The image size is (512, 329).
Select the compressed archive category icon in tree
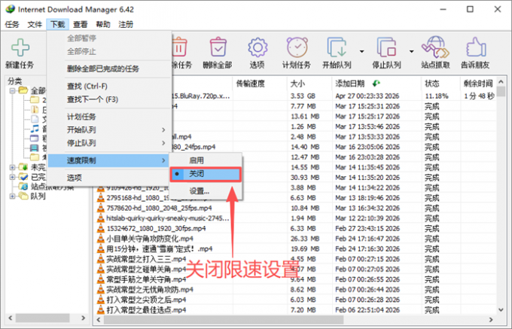35,109
